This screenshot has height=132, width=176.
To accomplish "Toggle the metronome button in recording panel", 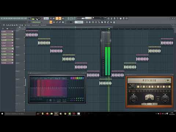I will click(51, 18).
